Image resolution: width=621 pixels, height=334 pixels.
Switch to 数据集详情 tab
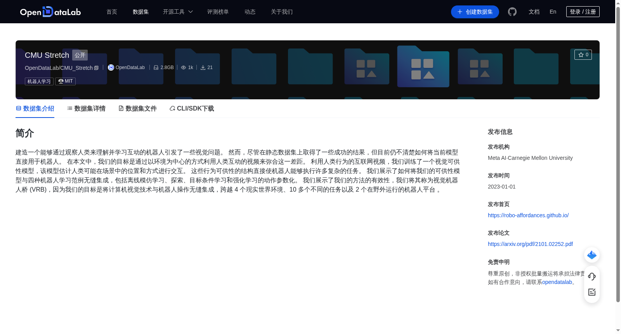point(86,109)
